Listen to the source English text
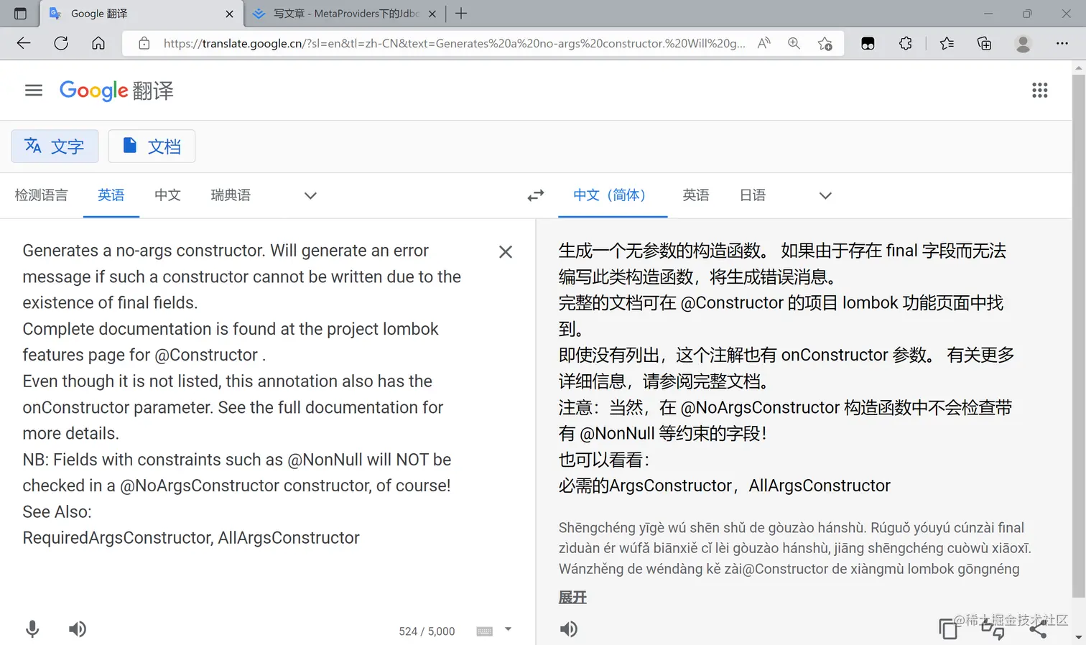 [x=78, y=629]
